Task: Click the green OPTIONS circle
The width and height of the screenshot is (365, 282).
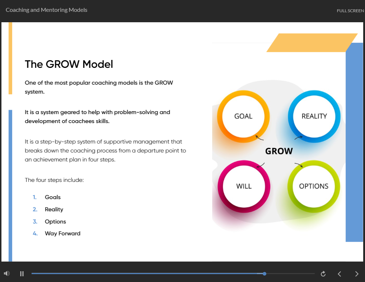Action: 314,186
